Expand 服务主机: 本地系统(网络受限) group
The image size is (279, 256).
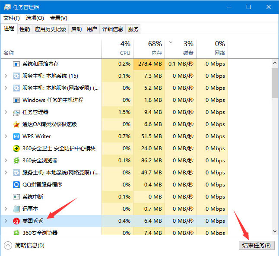tap(6, 173)
